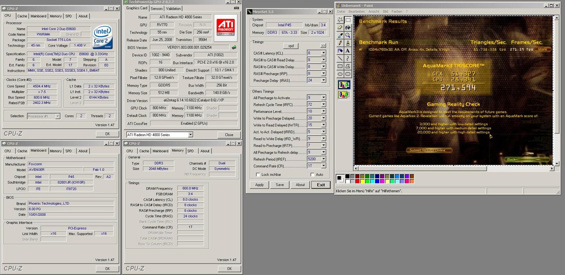
Task: Click the About button in MemSet
Action: point(300,185)
